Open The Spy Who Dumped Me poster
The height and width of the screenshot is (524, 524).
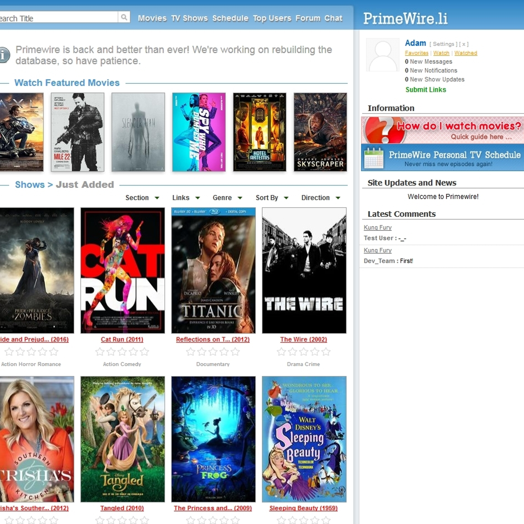[199, 132]
